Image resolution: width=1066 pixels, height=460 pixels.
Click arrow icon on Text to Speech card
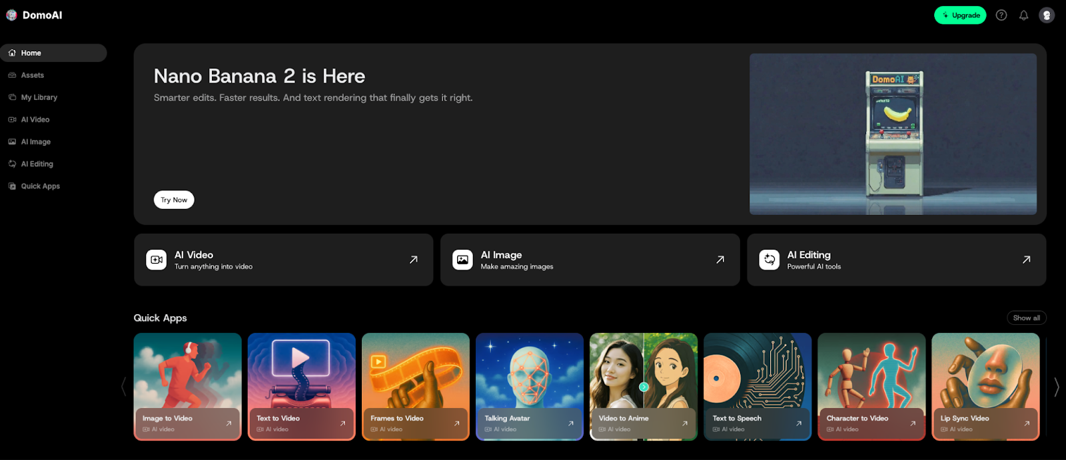(799, 423)
